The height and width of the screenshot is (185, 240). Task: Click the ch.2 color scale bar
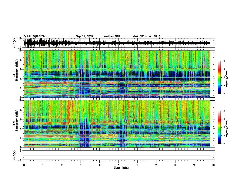(219, 127)
